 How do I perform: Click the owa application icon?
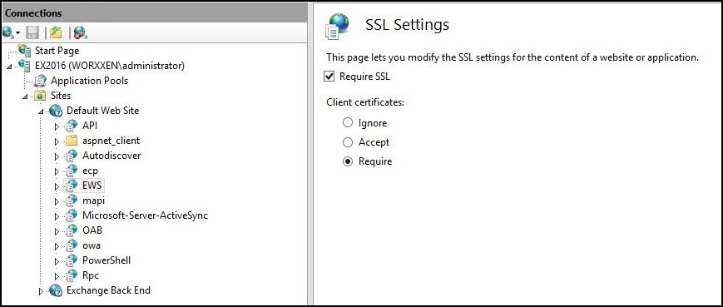[71, 245]
